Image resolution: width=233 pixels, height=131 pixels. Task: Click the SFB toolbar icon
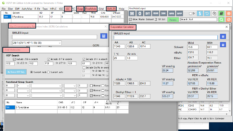click(172, 13)
